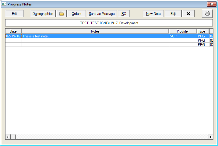Screen dimensions: 218x146
Task: Click the patient name TEST, TEST field
Action: pos(109,23)
